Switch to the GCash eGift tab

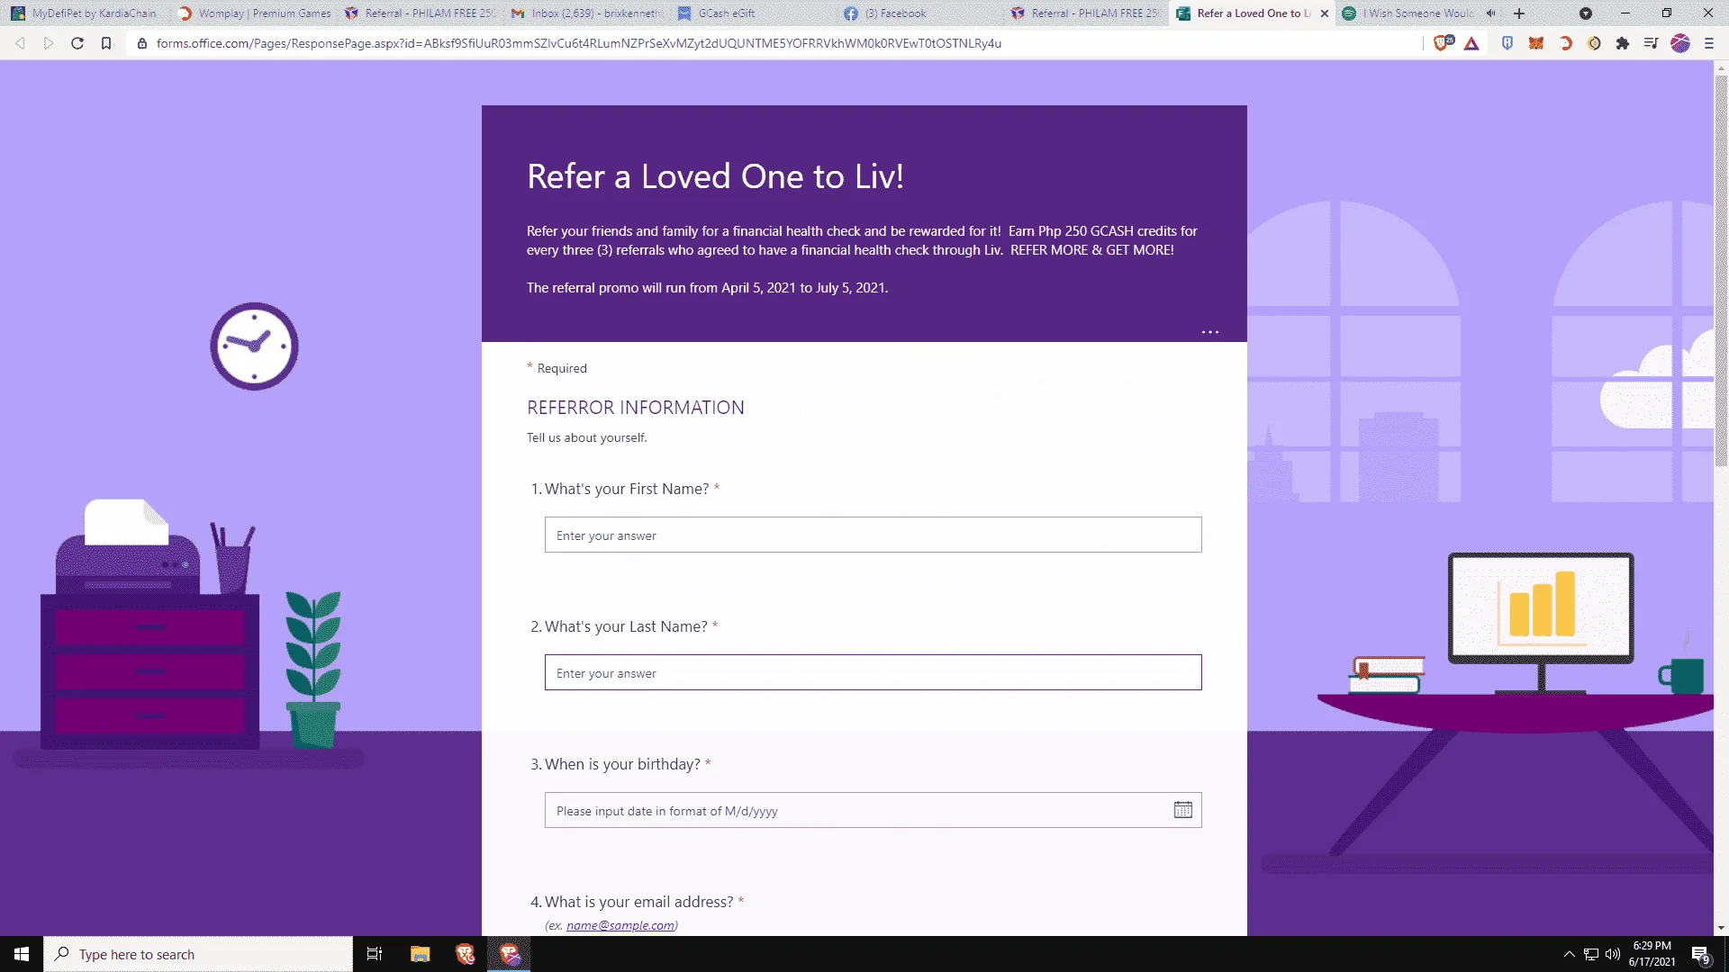click(x=753, y=13)
